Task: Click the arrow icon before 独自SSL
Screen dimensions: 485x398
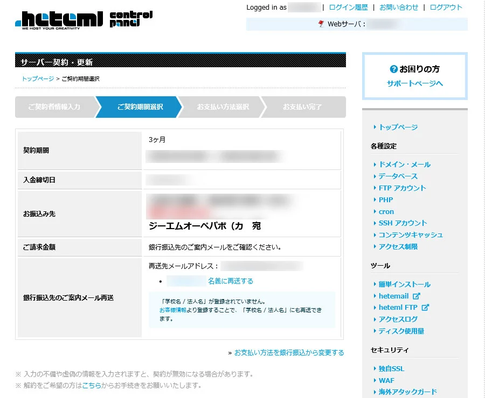Action: point(375,368)
